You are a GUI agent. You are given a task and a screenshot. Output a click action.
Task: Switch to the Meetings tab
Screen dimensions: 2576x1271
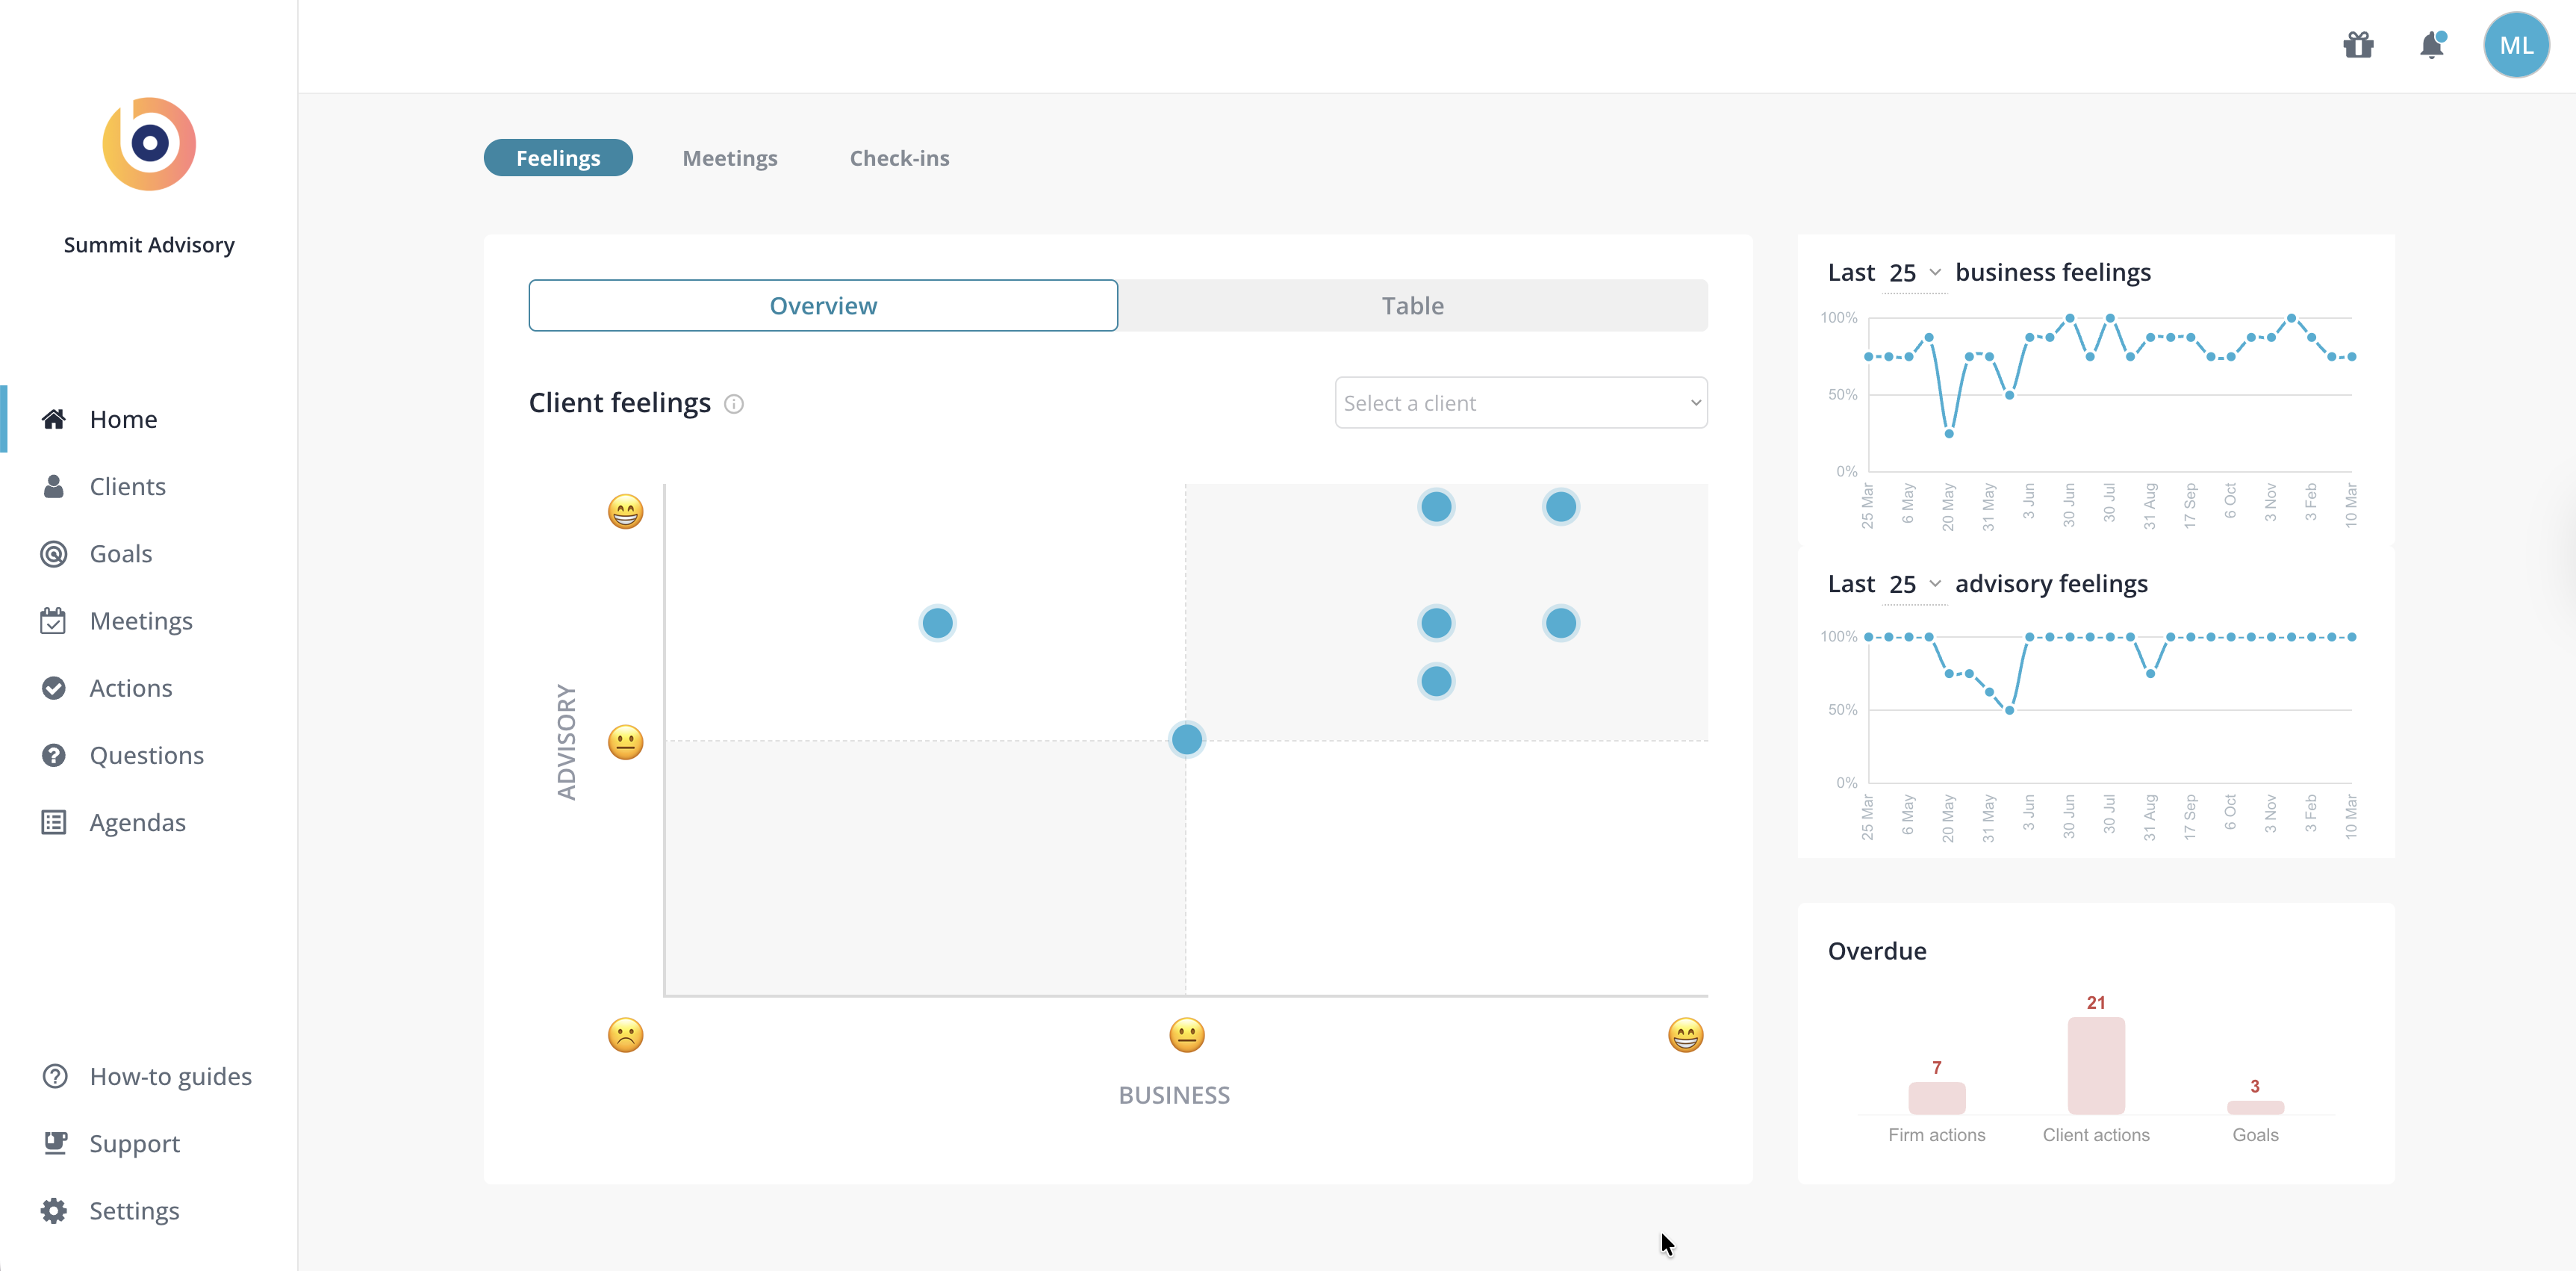tap(729, 157)
